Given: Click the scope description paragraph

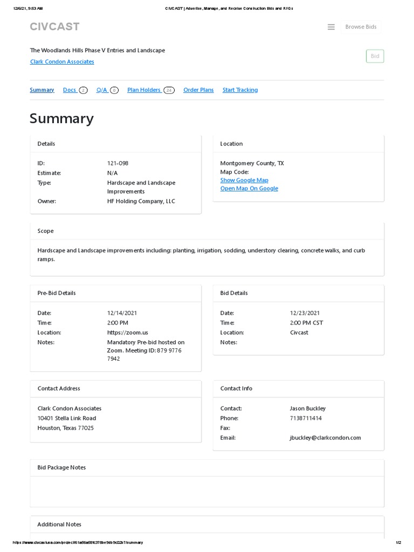Looking at the screenshot, I should 201,255.
